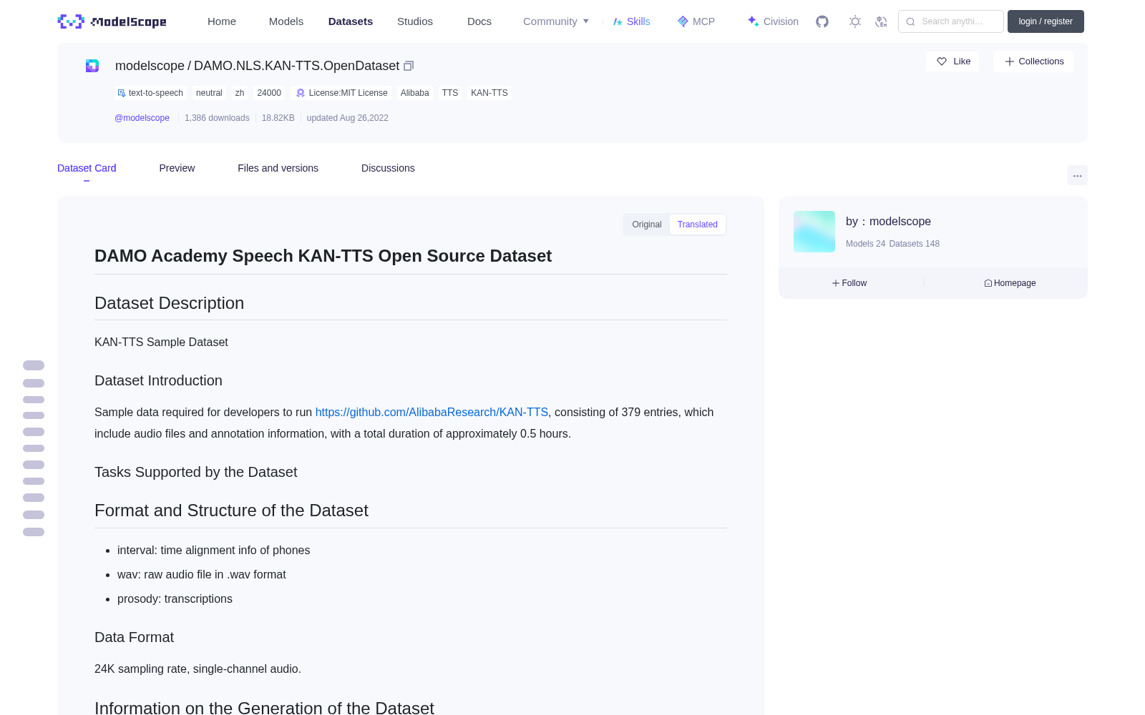Switch to the Files and versions tab
Viewport: 1145px width, 715px height.
(x=278, y=168)
